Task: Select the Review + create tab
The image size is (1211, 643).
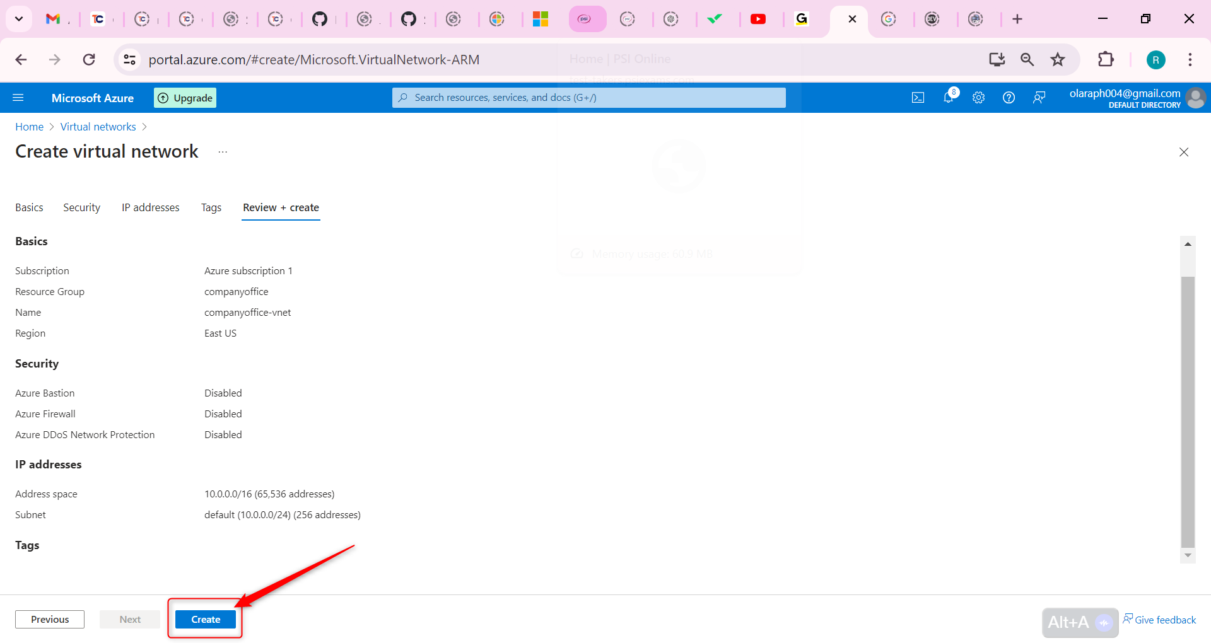Action: pyautogui.click(x=281, y=207)
